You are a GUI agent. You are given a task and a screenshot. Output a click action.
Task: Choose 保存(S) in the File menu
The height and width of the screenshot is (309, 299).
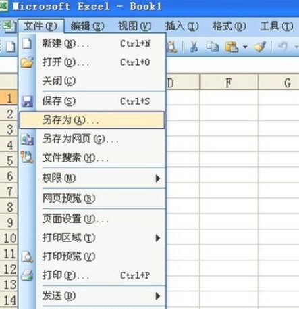92,101
